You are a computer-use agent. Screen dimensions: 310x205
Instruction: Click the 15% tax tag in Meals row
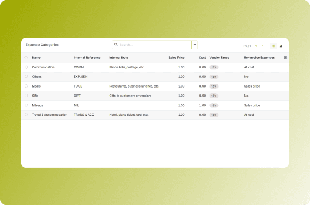tap(213, 86)
